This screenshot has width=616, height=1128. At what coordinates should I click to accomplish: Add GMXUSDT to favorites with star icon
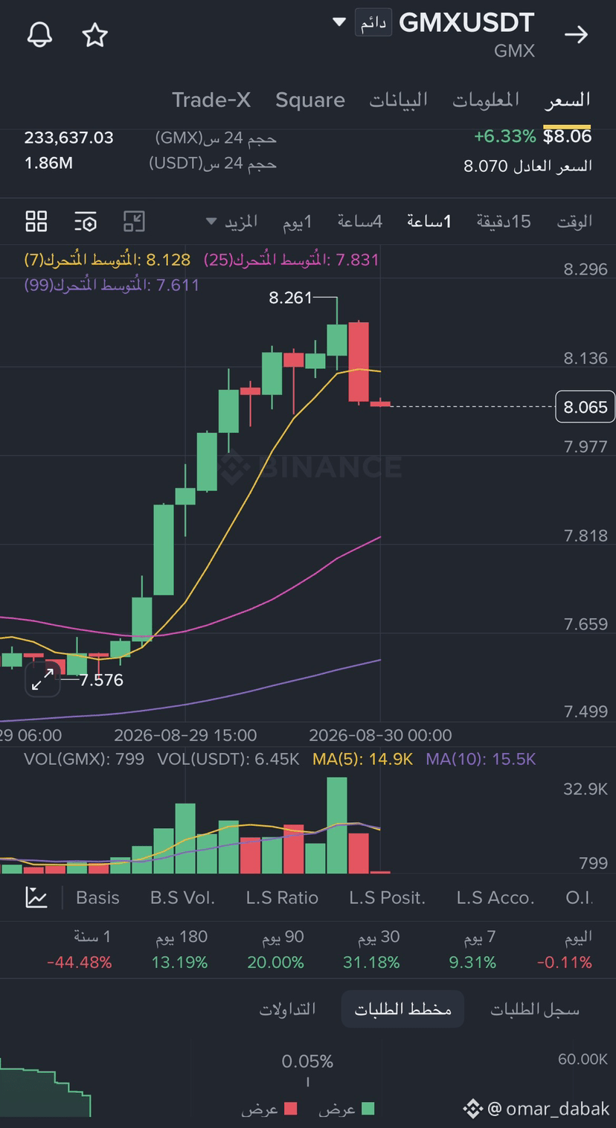95,35
